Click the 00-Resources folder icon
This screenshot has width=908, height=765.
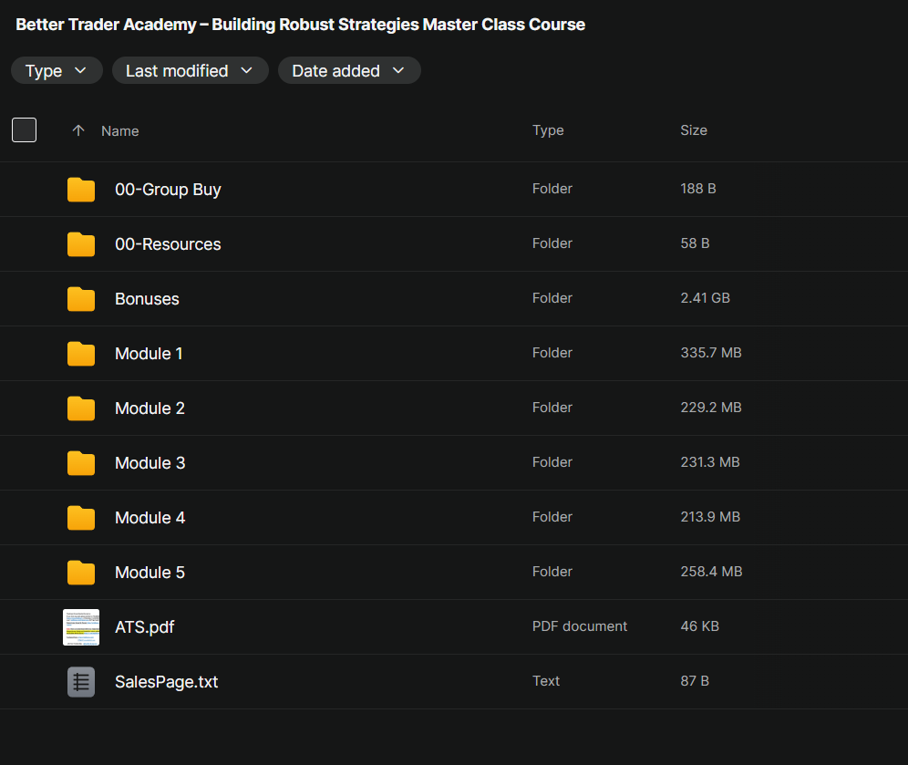click(81, 243)
